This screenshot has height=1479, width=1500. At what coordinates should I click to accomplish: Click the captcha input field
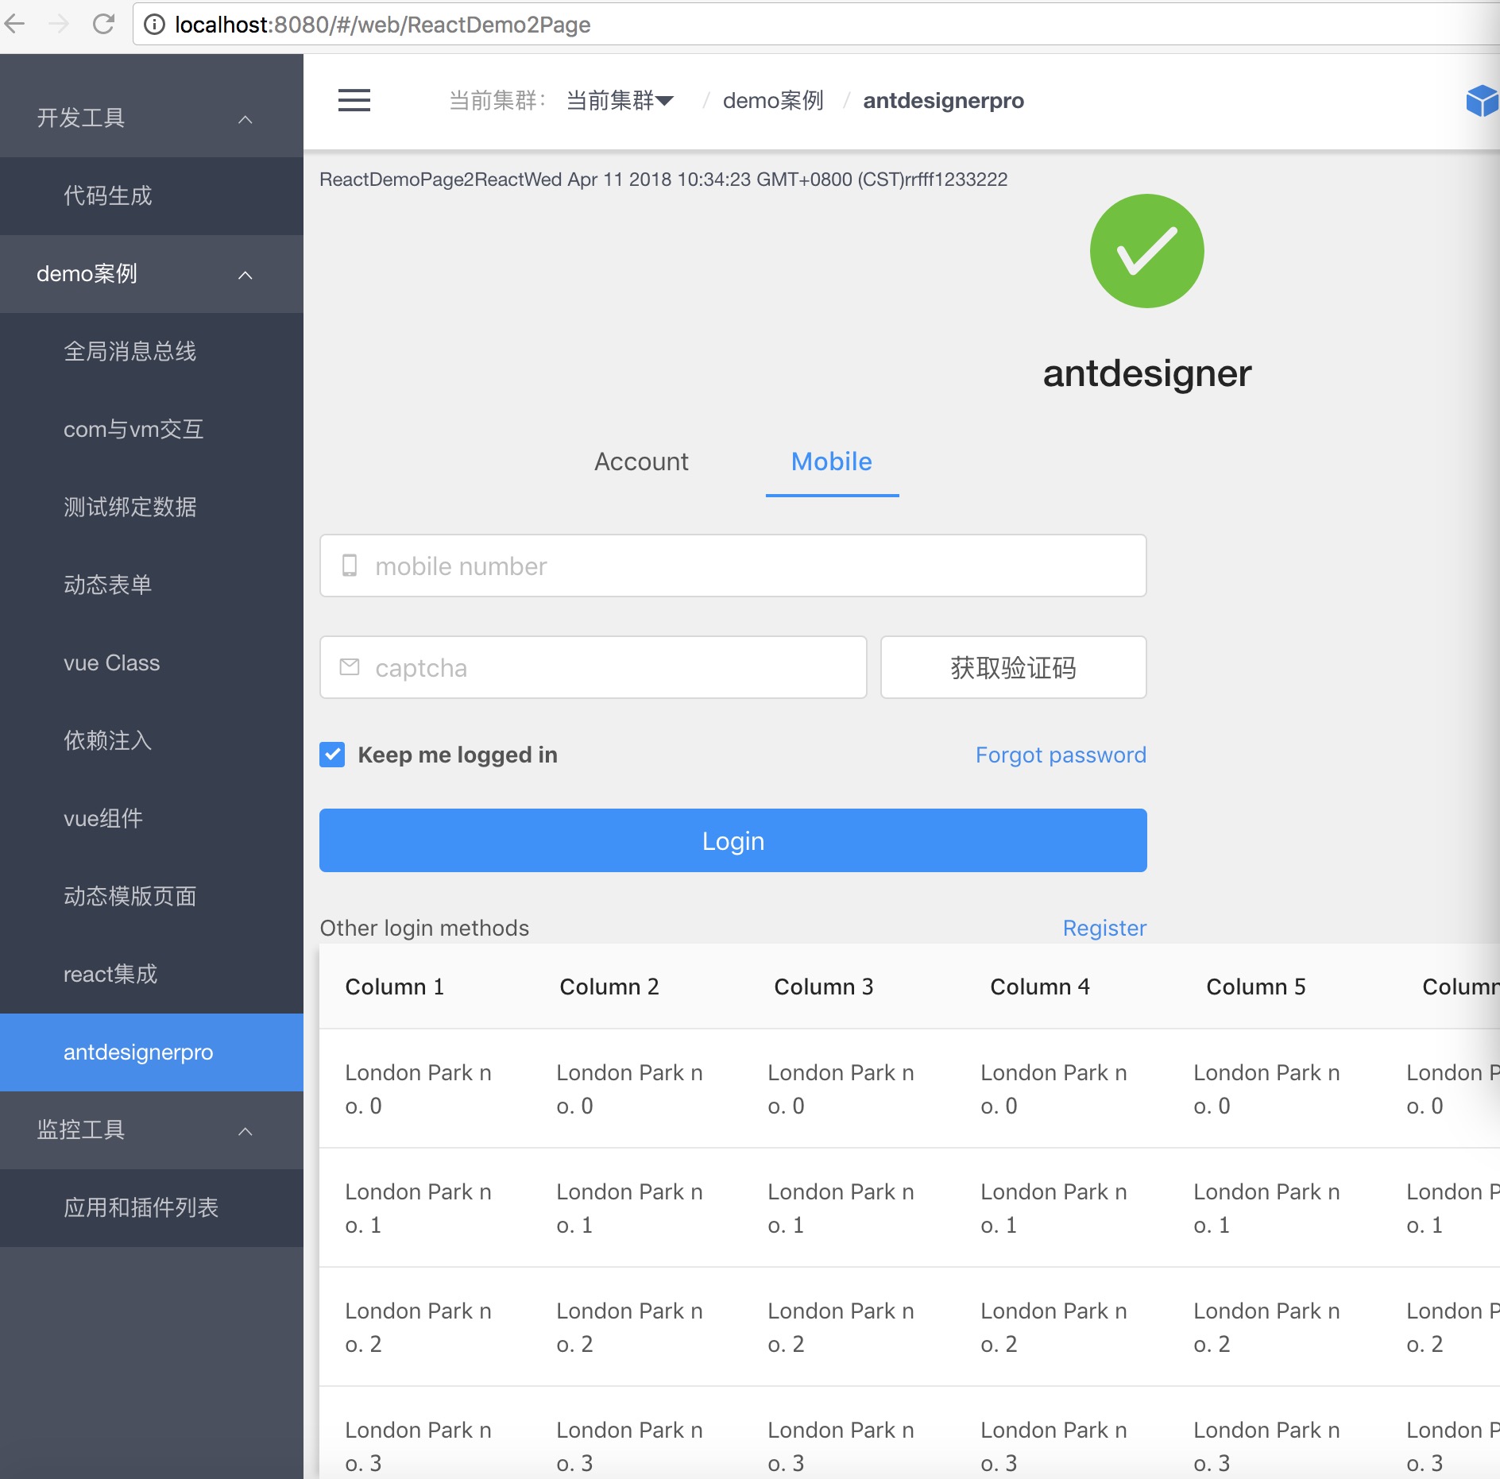(x=593, y=667)
